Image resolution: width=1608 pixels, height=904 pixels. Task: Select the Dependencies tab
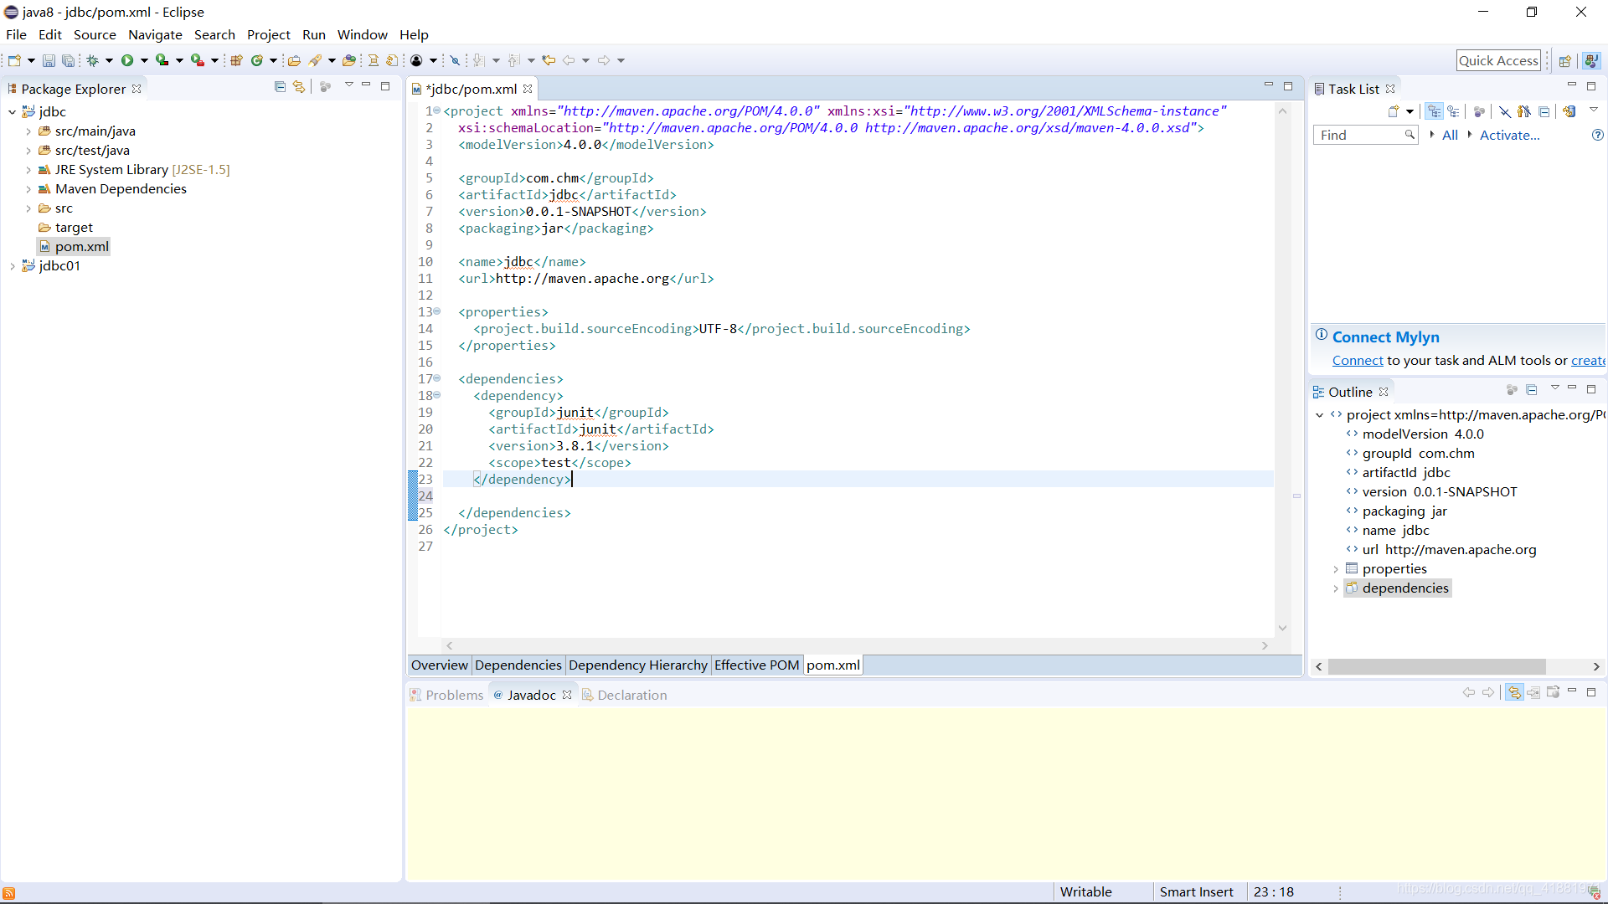[x=518, y=665]
